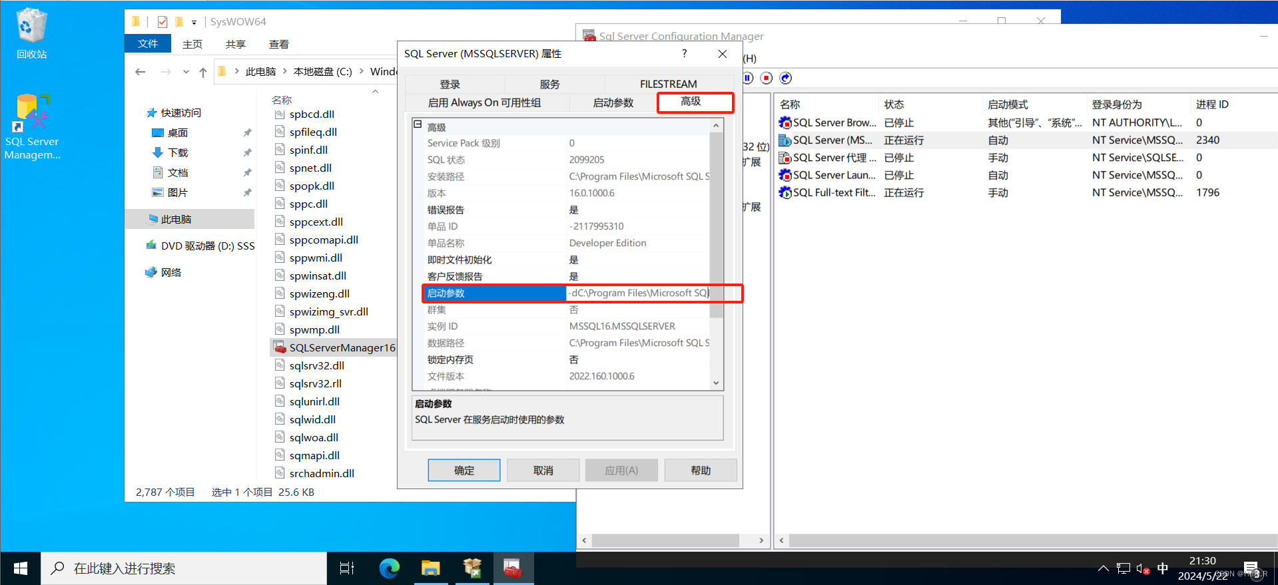Viewport: 1278px width, 585px height.
Task: Open the Recycle Bin desktop icon
Action: point(31,33)
